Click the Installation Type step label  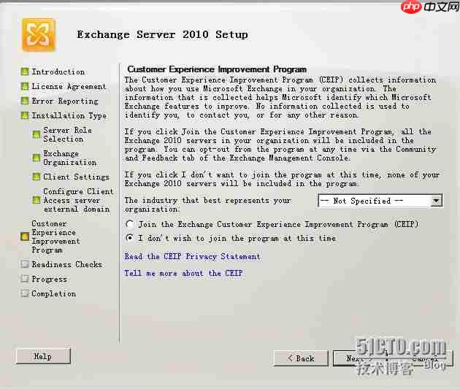coord(69,116)
